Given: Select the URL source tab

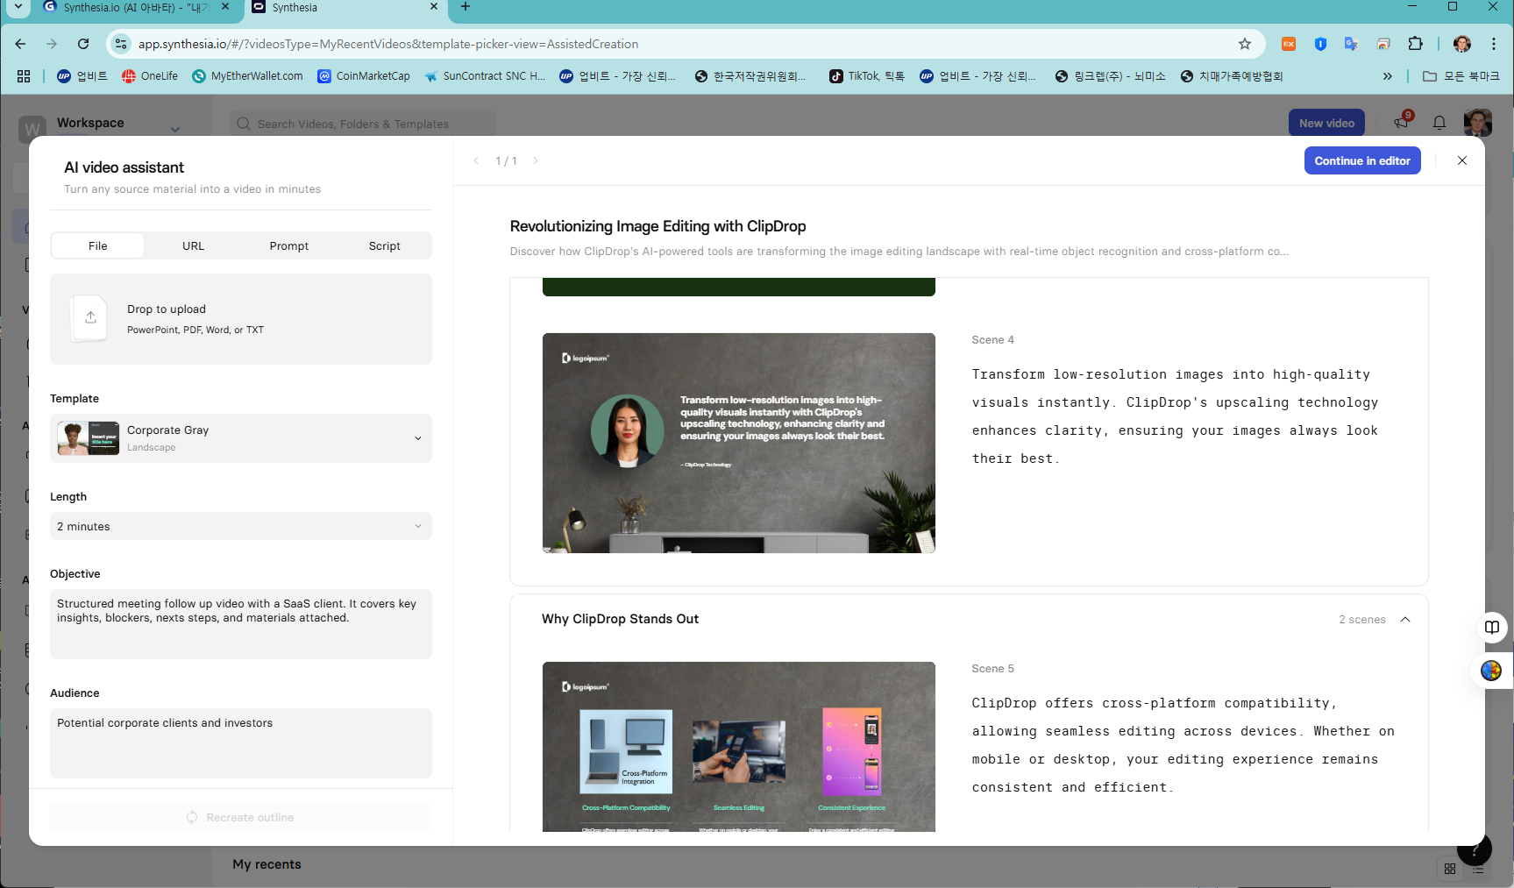Looking at the screenshot, I should (x=193, y=245).
